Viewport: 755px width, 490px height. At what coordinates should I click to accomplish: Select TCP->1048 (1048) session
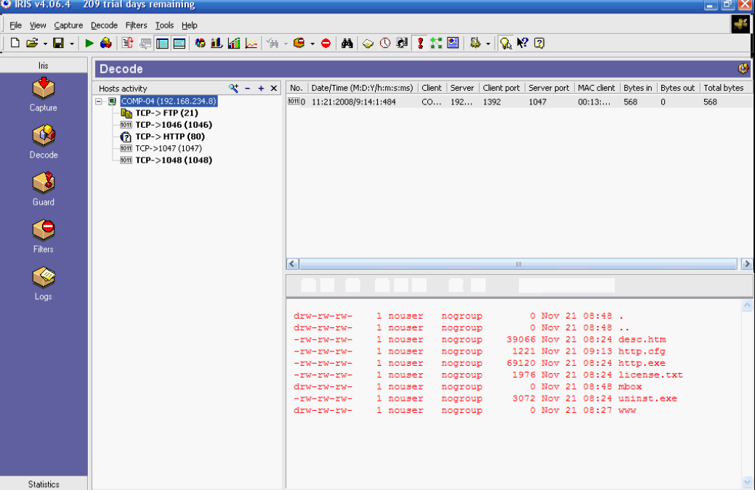pos(174,160)
